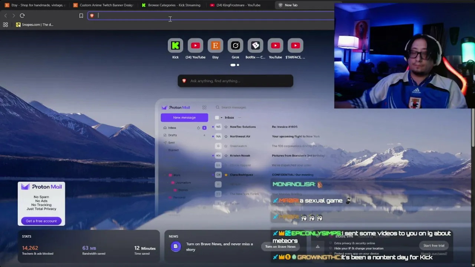This screenshot has width=475, height=267.
Task: Open the Snopes.com bookmark
Action: coord(35,24)
